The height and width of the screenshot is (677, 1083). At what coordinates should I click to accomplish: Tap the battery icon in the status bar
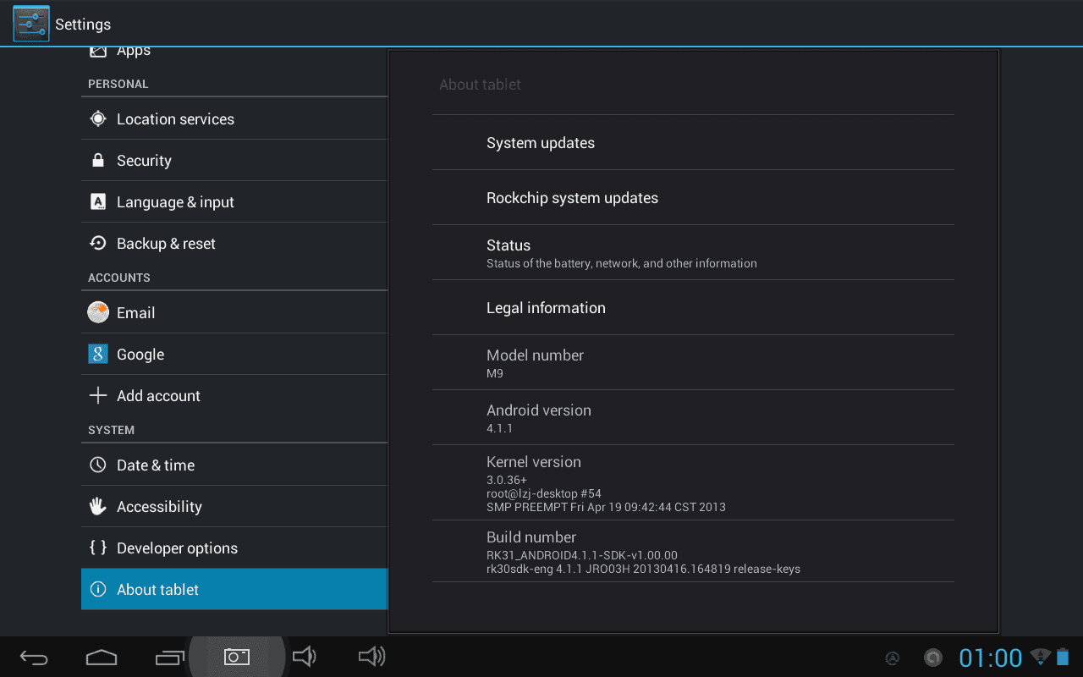[x=1063, y=658]
